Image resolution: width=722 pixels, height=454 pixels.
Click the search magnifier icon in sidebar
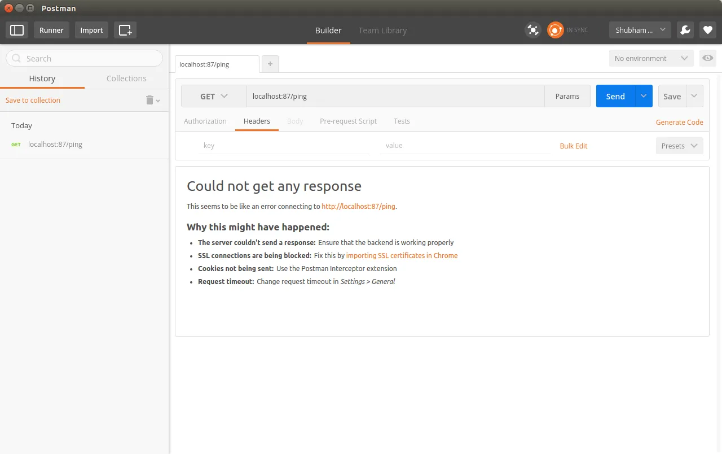tap(16, 58)
